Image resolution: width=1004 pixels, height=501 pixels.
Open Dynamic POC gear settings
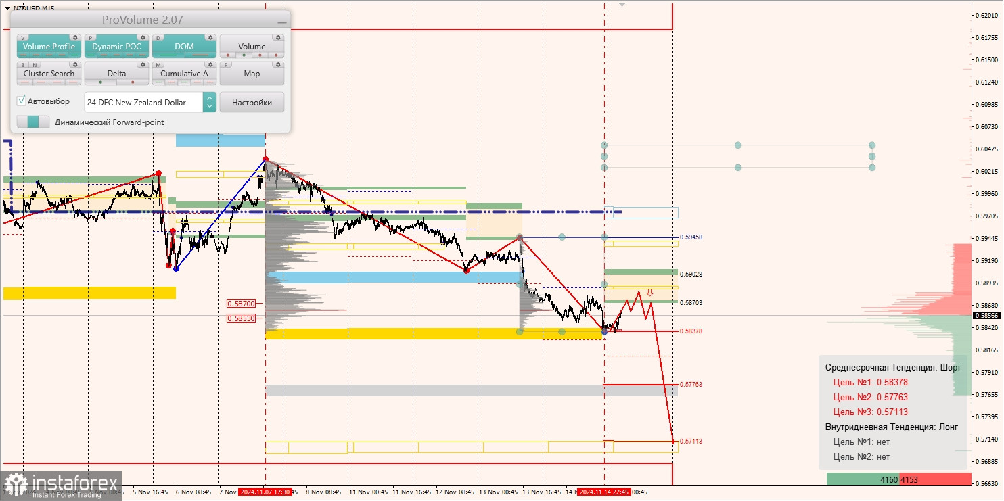coord(143,37)
